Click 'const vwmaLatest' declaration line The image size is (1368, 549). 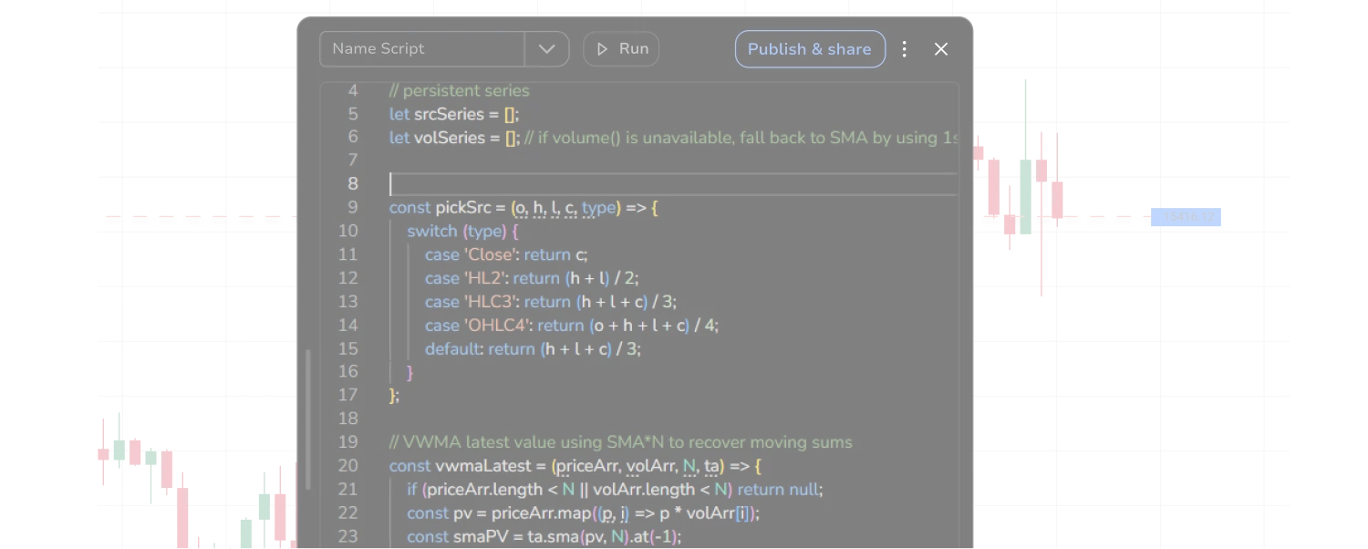click(x=575, y=467)
